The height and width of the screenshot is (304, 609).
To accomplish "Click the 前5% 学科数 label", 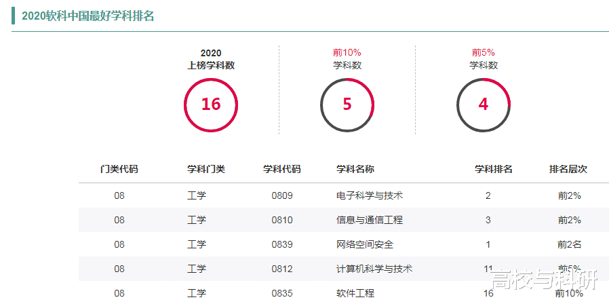I will tap(484, 59).
